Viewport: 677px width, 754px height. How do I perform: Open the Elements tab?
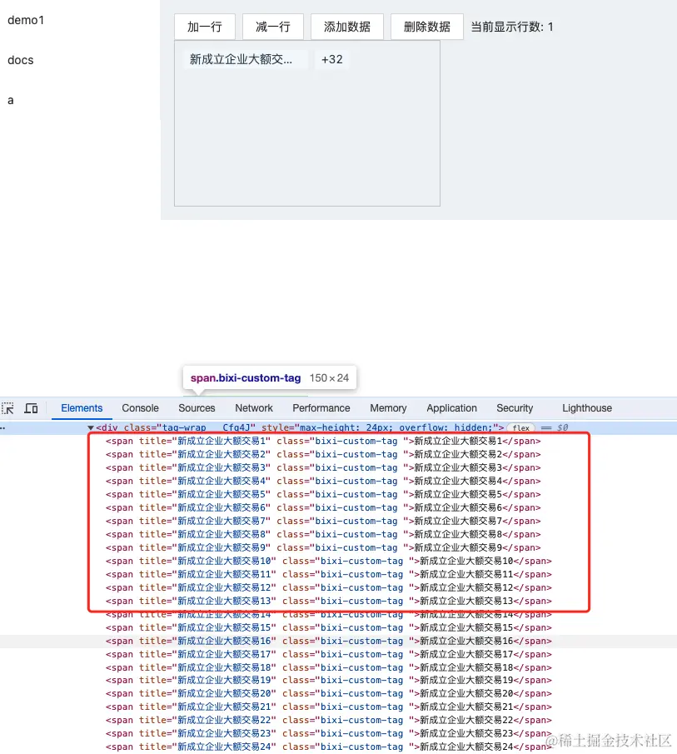tap(82, 408)
